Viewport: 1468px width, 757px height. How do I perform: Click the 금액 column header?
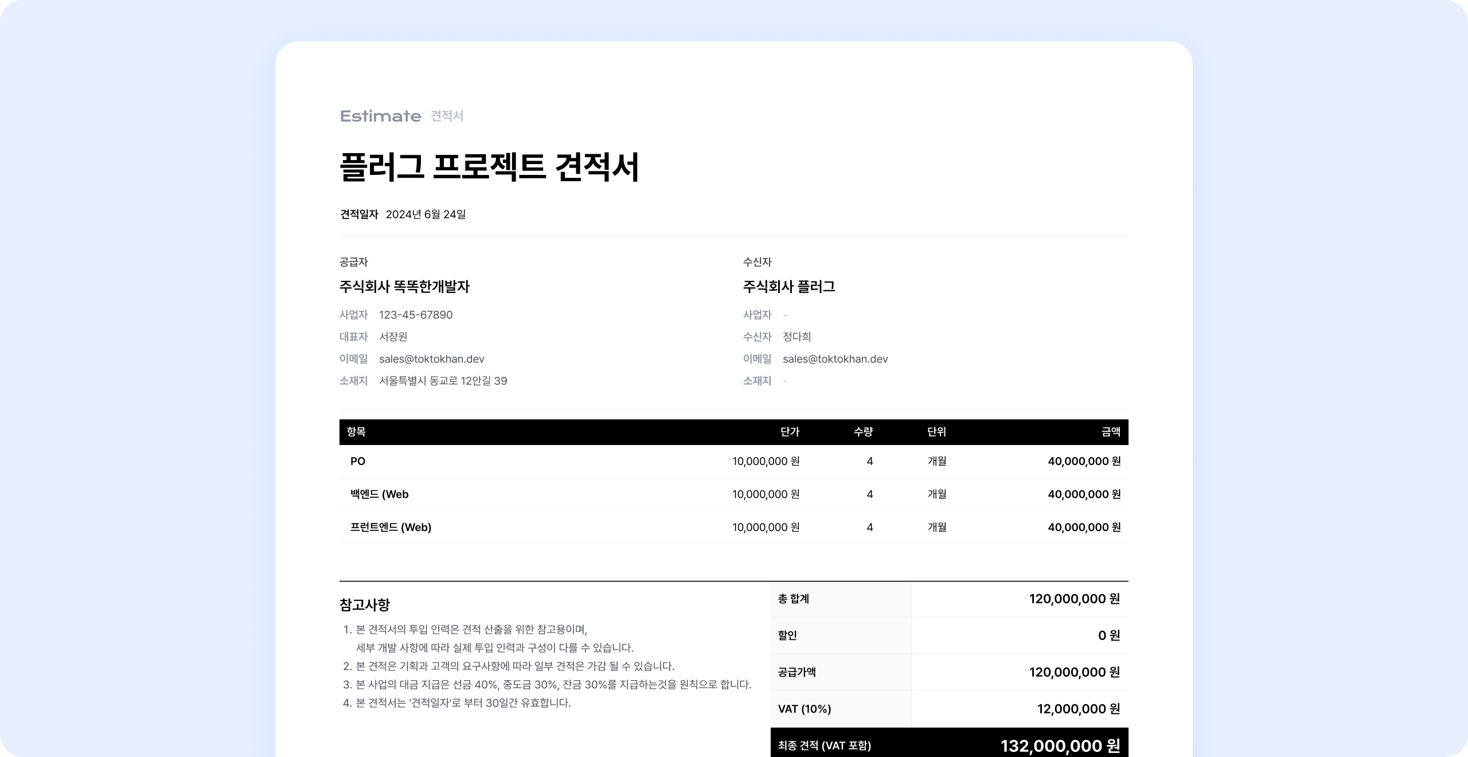coord(1110,432)
